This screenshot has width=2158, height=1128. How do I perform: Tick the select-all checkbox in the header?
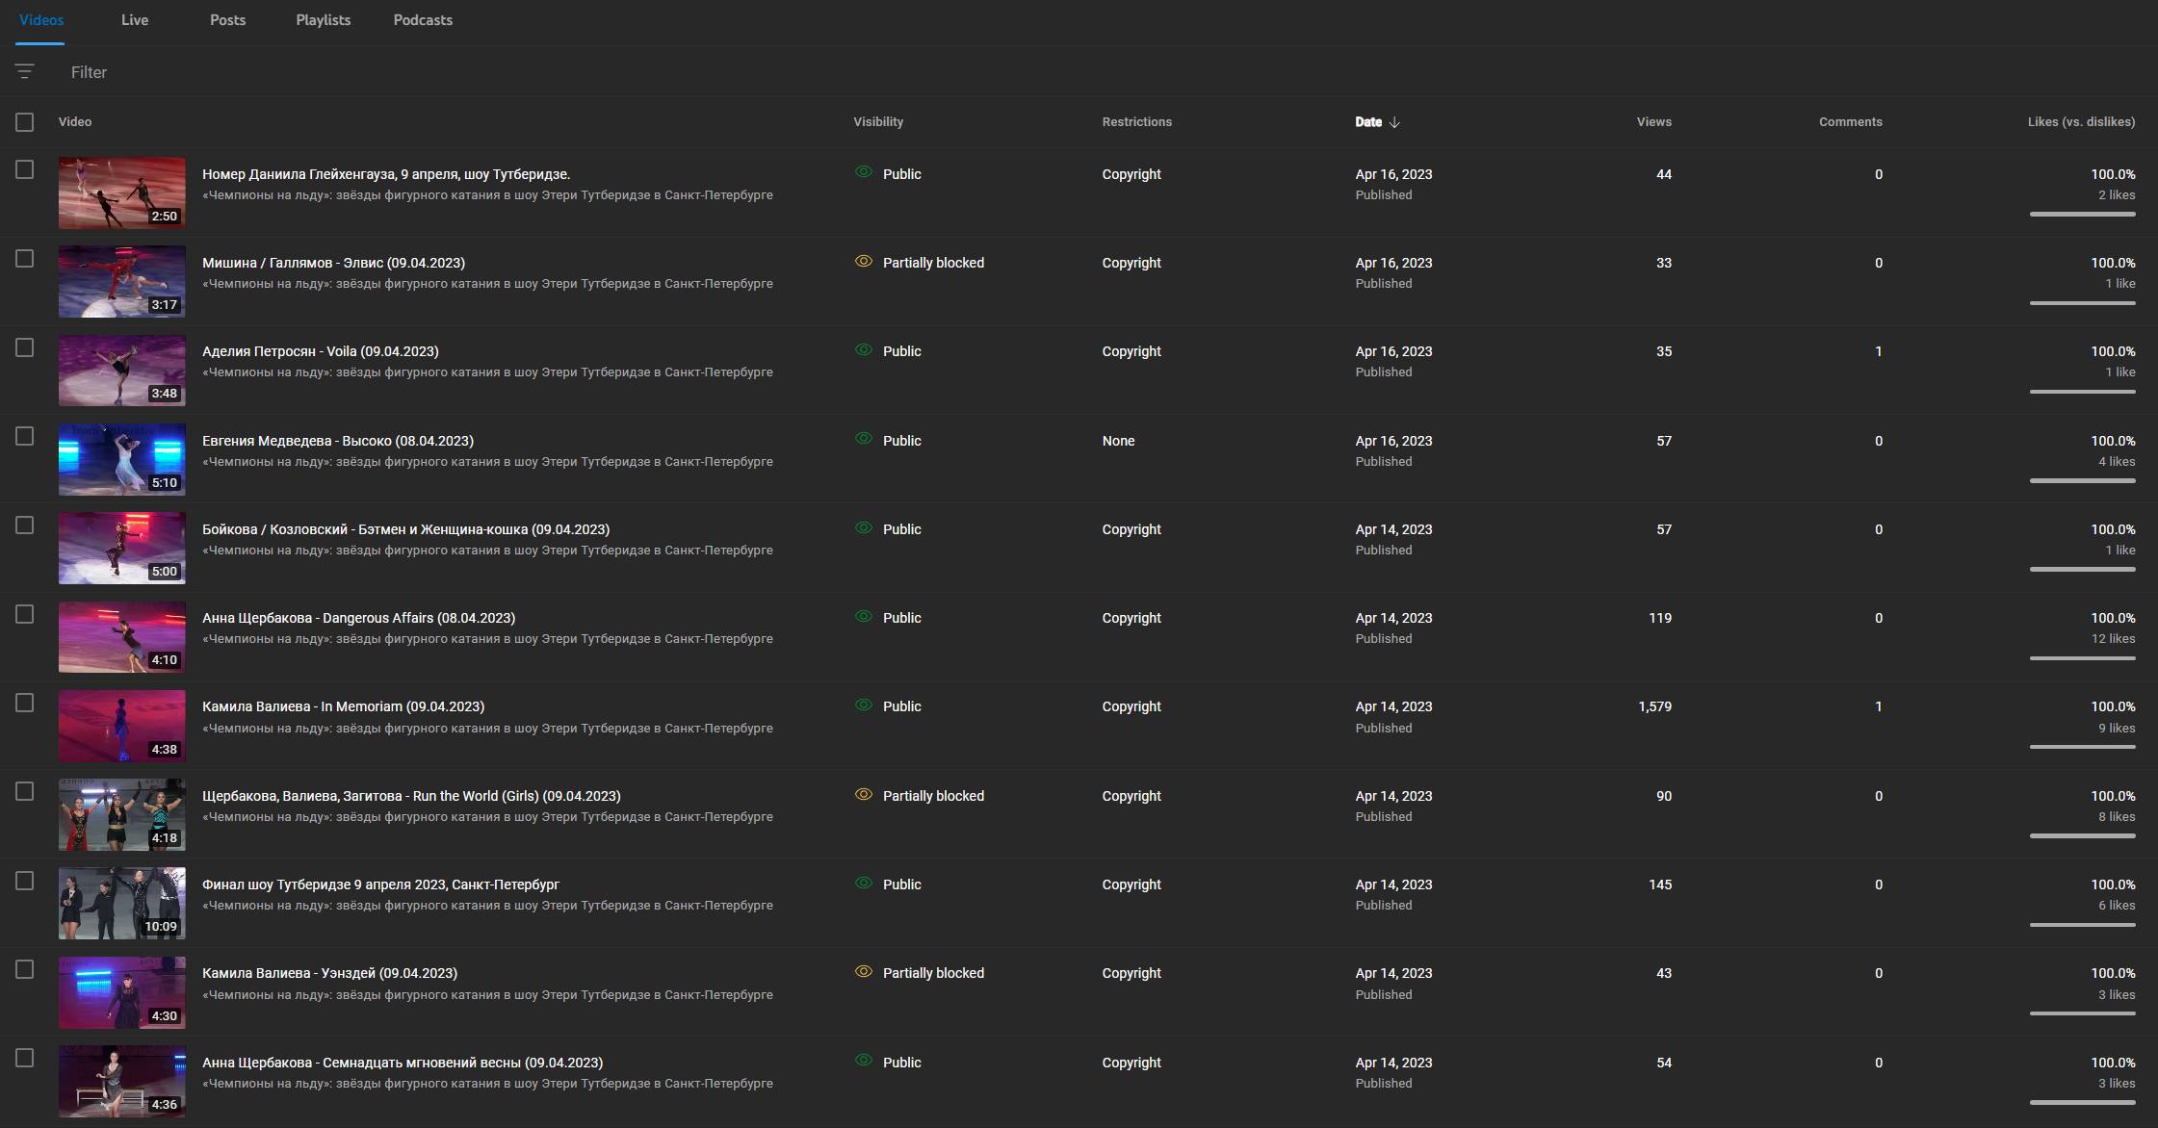click(25, 122)
